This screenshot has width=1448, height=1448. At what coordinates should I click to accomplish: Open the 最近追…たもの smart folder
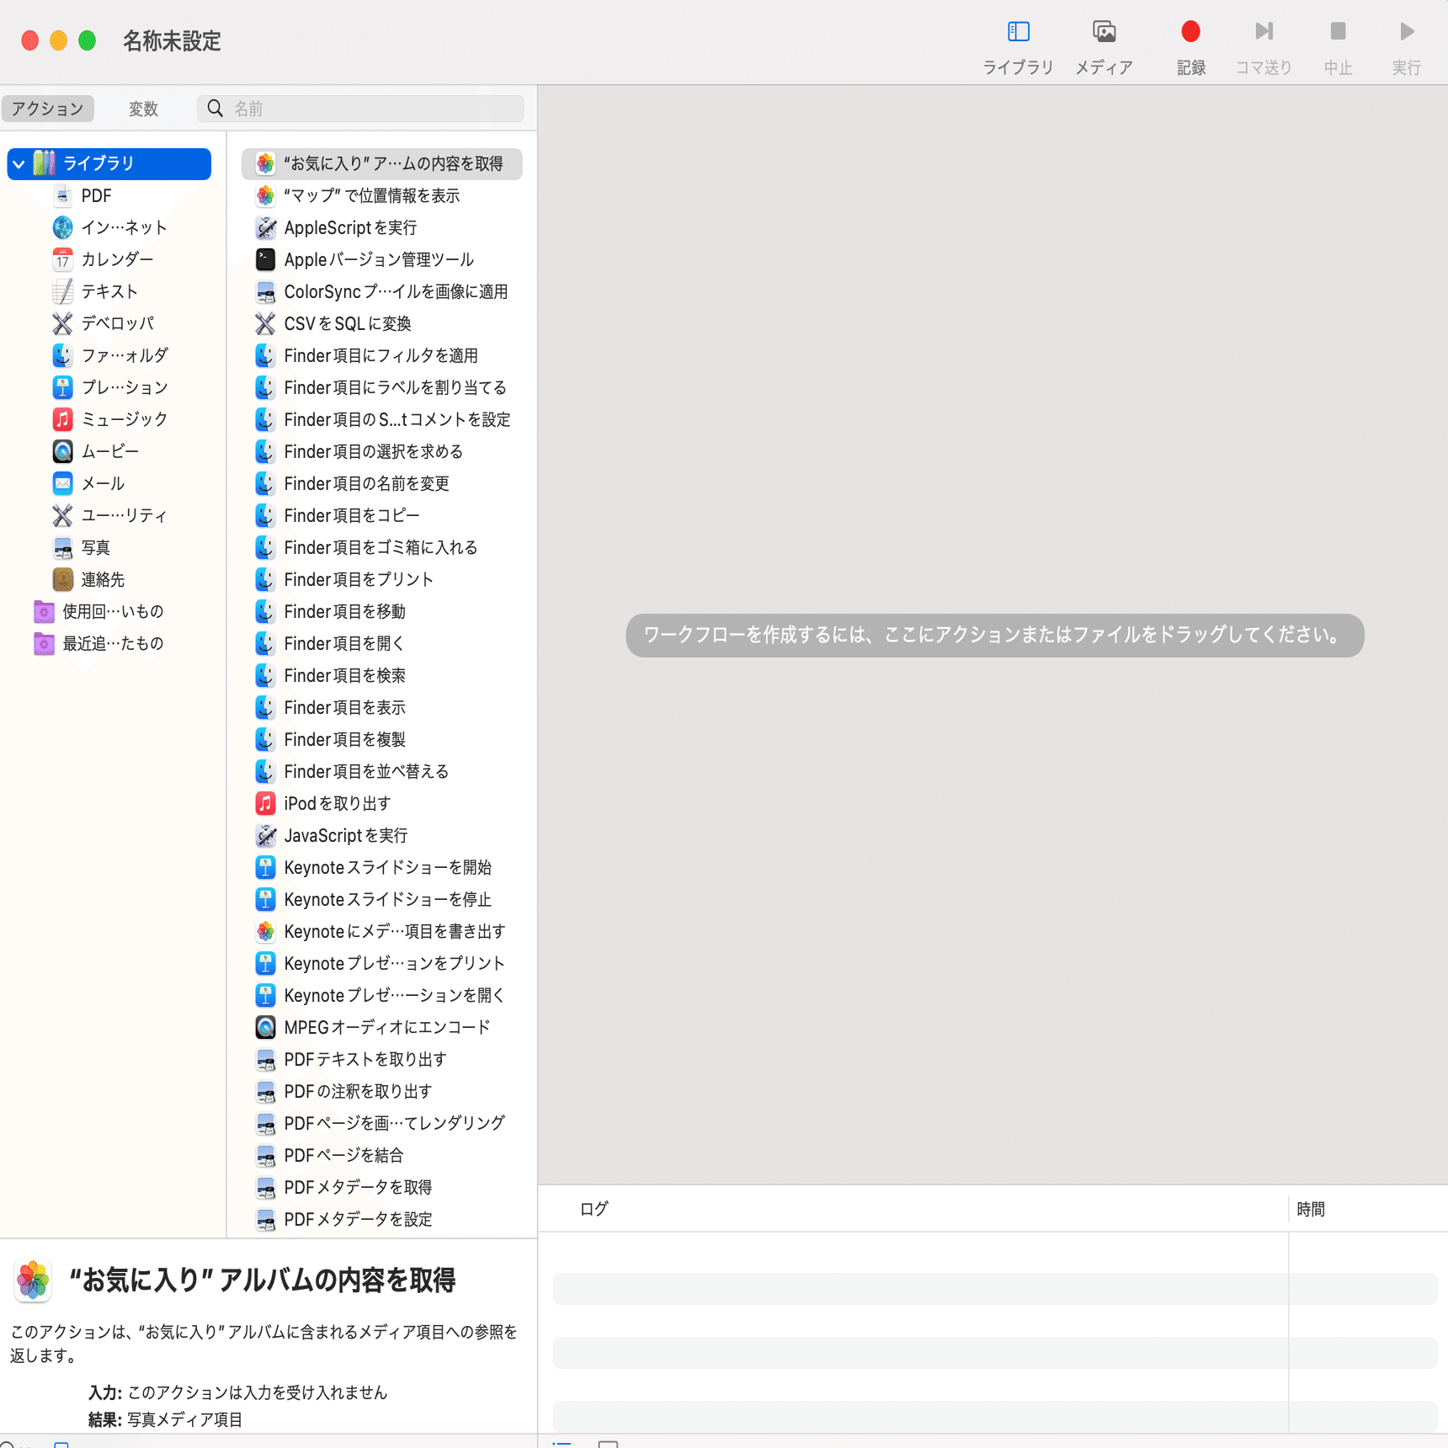pos(98,644)
